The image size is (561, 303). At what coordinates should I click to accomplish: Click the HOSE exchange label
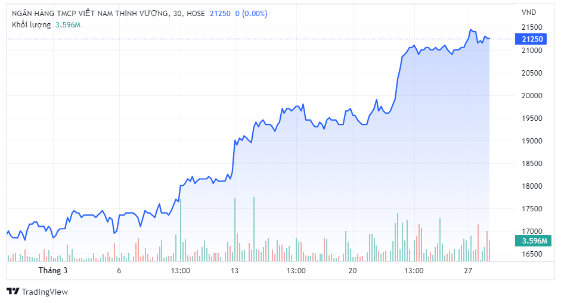click(196, 13)
